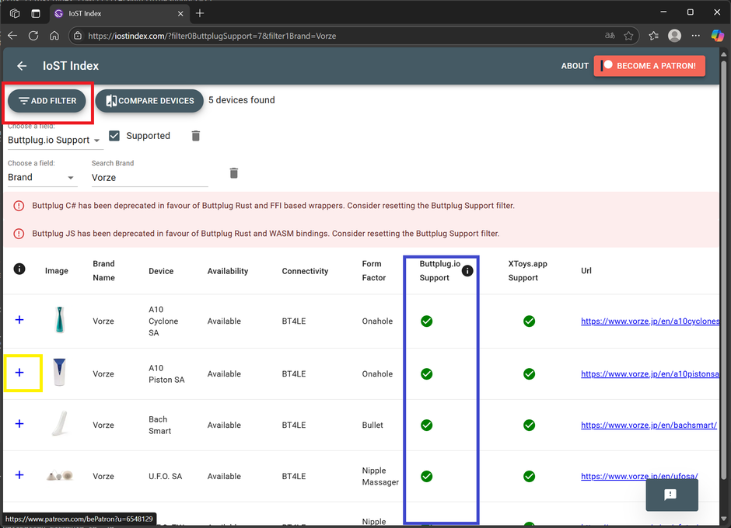Click Buttplug.io check icon for U.F.O. SA
Image resolution: width=731 pixels, height=528 pixels.
pyautogui.click(x=427, y=476)
